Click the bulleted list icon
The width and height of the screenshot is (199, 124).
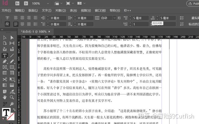coord(182,18)
